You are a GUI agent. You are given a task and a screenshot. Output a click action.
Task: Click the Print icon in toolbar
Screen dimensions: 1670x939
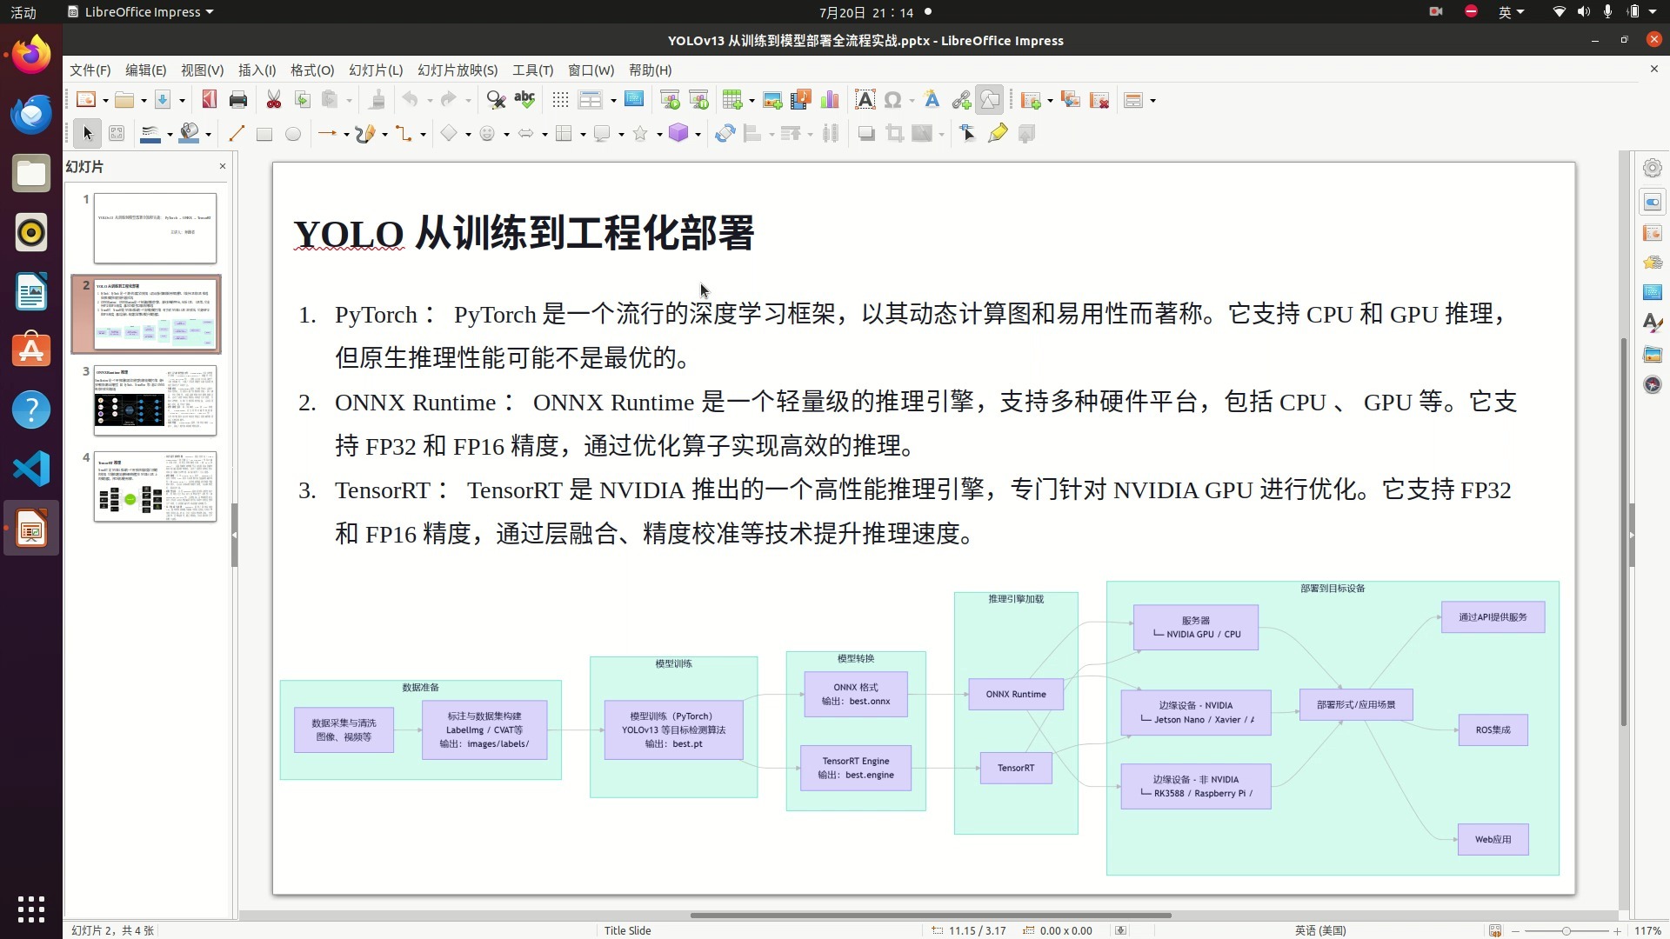237,100
